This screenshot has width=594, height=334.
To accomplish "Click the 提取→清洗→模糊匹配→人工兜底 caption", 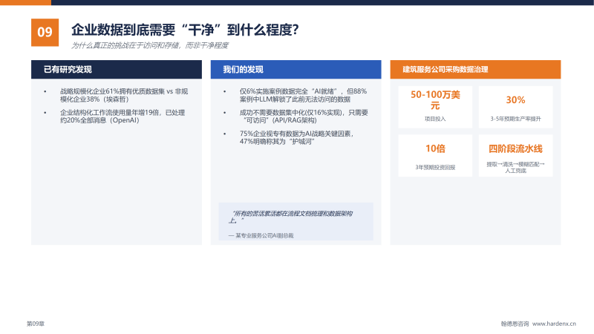I will point(515,168).
